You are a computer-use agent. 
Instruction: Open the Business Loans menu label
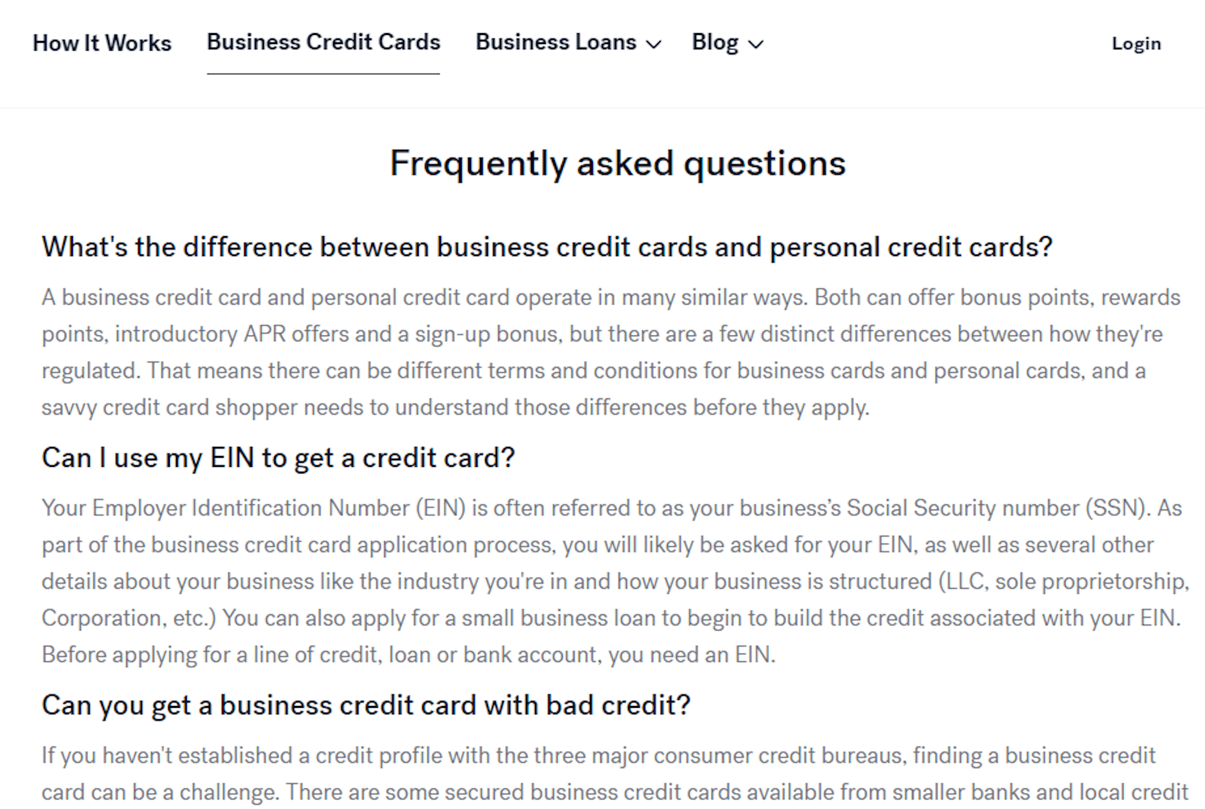click(x=556, y=42)
